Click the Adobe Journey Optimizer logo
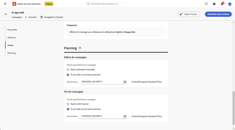 click(14, 4)
